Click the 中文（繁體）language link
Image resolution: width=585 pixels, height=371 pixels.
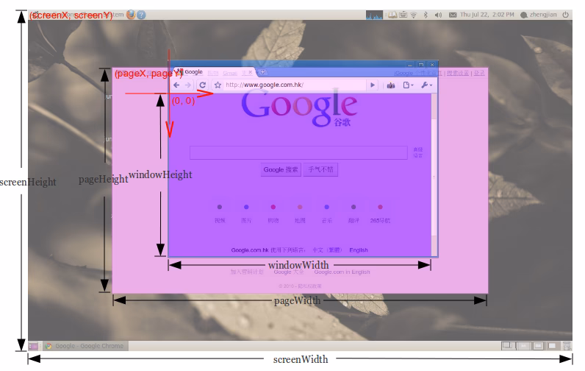(327, 250)
